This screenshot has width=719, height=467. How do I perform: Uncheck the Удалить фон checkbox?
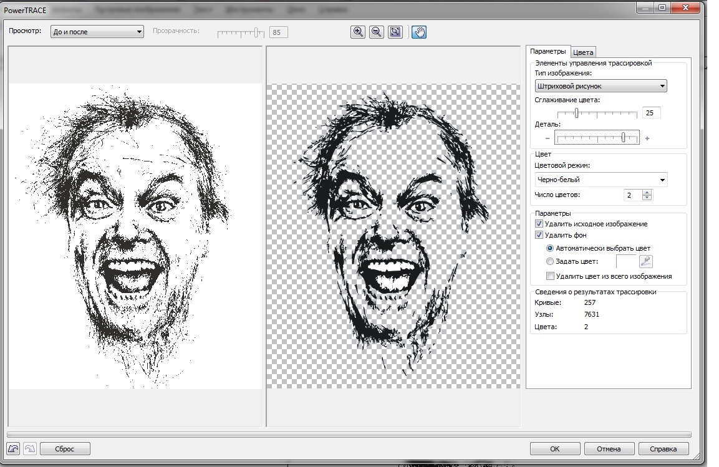(x=539, y=235)
